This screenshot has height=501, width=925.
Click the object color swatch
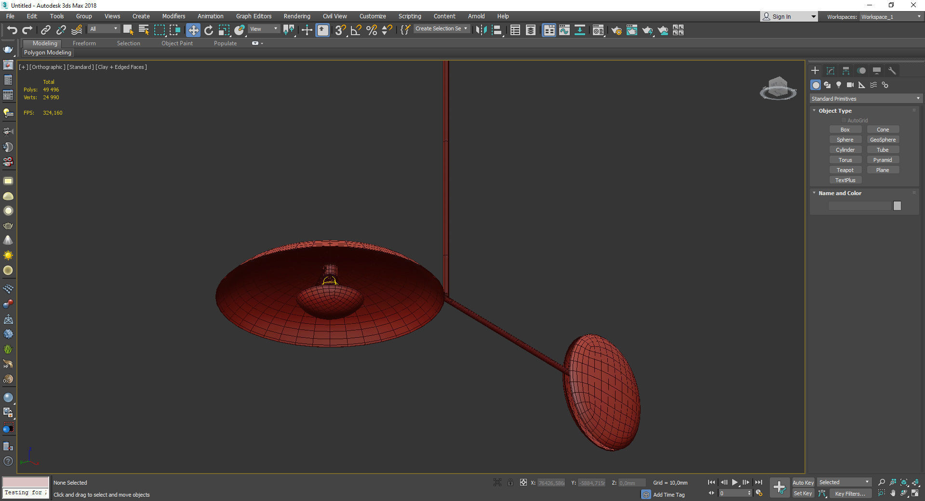pyautogui.click(x=897, y=206)
